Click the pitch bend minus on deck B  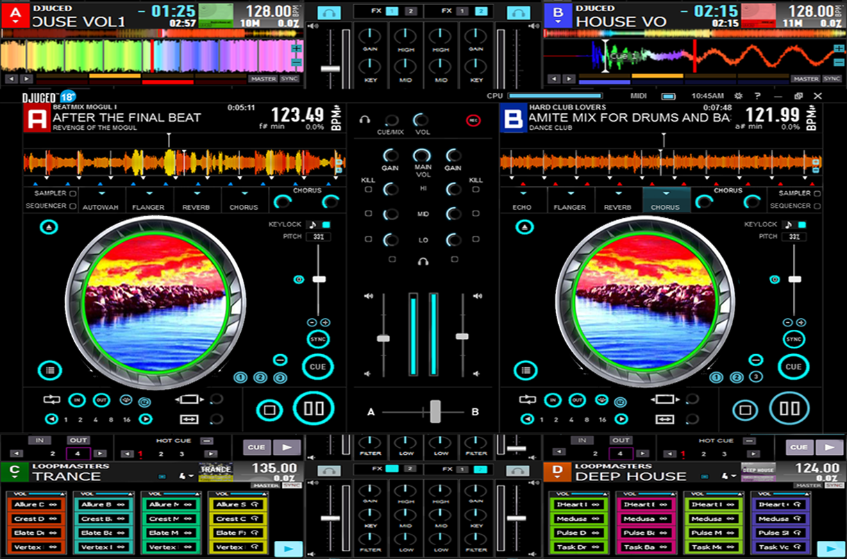point(788,323)
